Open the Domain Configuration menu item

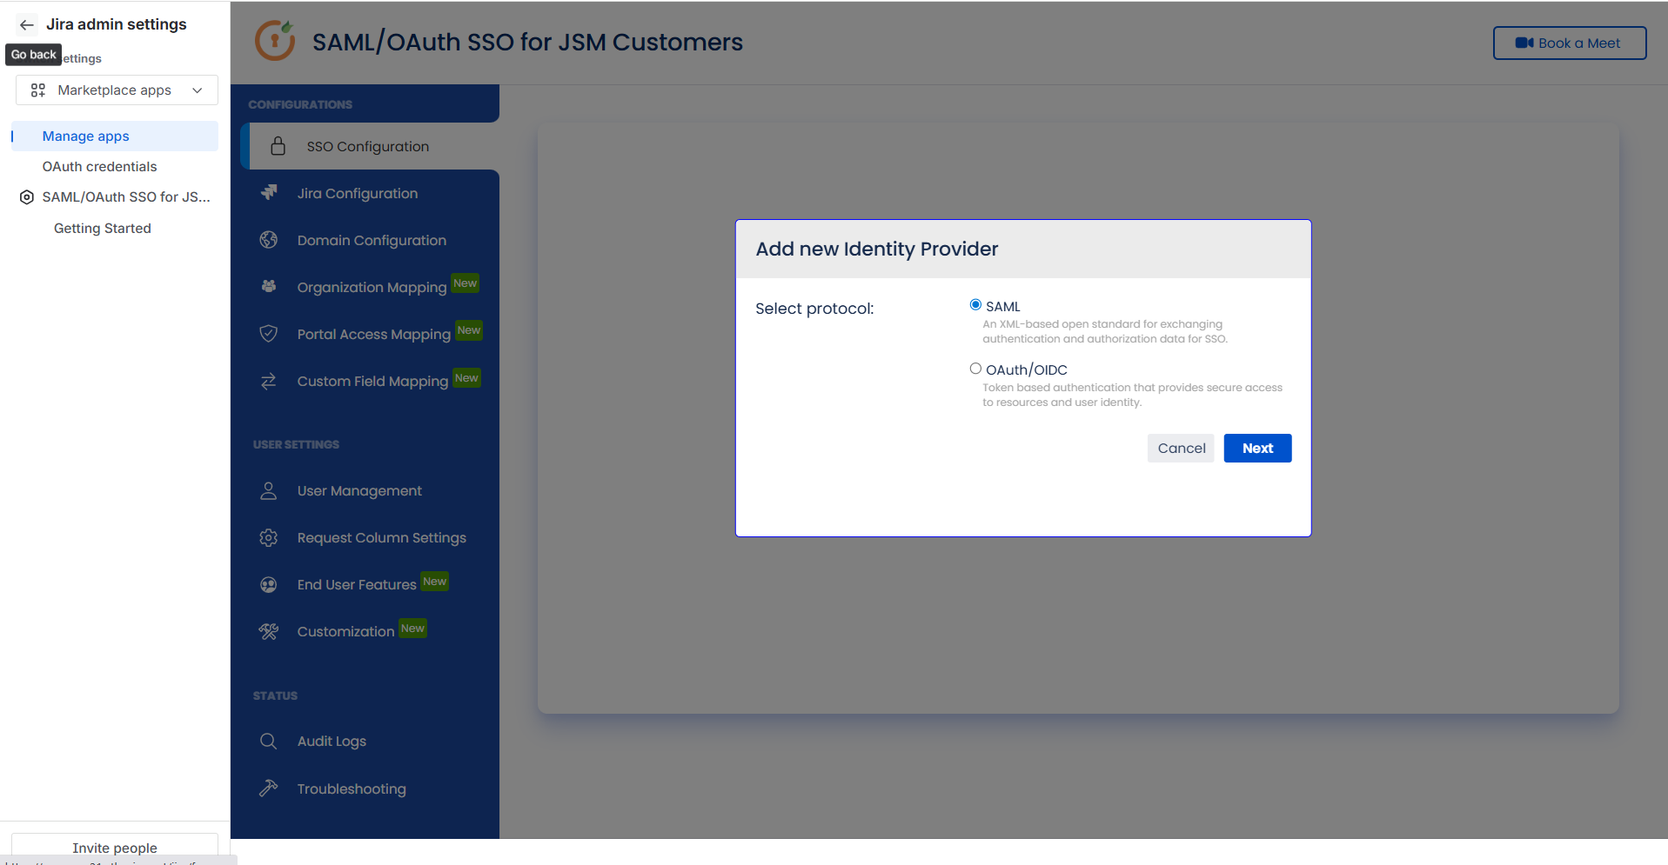point(372,241)
